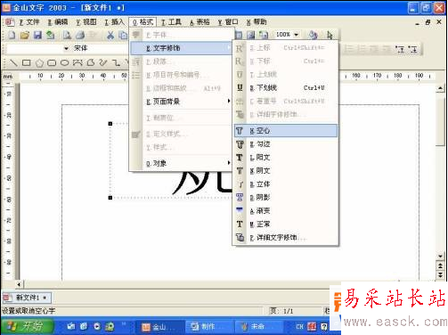Switch to the 制作 taskbar window

208,327
